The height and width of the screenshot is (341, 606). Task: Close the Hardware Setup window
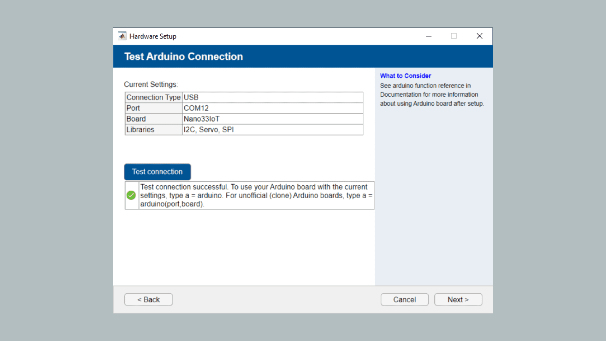click(479, 36)
